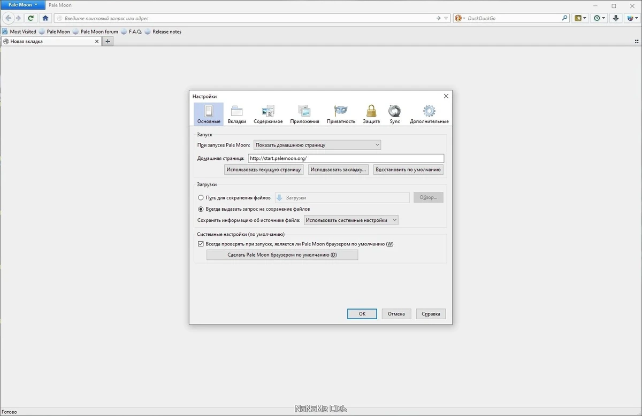This screenshot has height=416, width=642.
Task: Click the 'Готово' status bar text
Action: (x=9, y=412)
